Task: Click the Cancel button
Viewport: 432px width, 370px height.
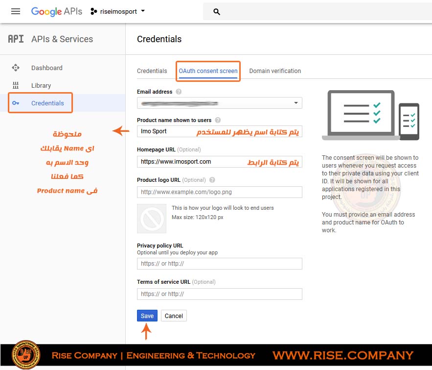Action: [x=174, y=316]
